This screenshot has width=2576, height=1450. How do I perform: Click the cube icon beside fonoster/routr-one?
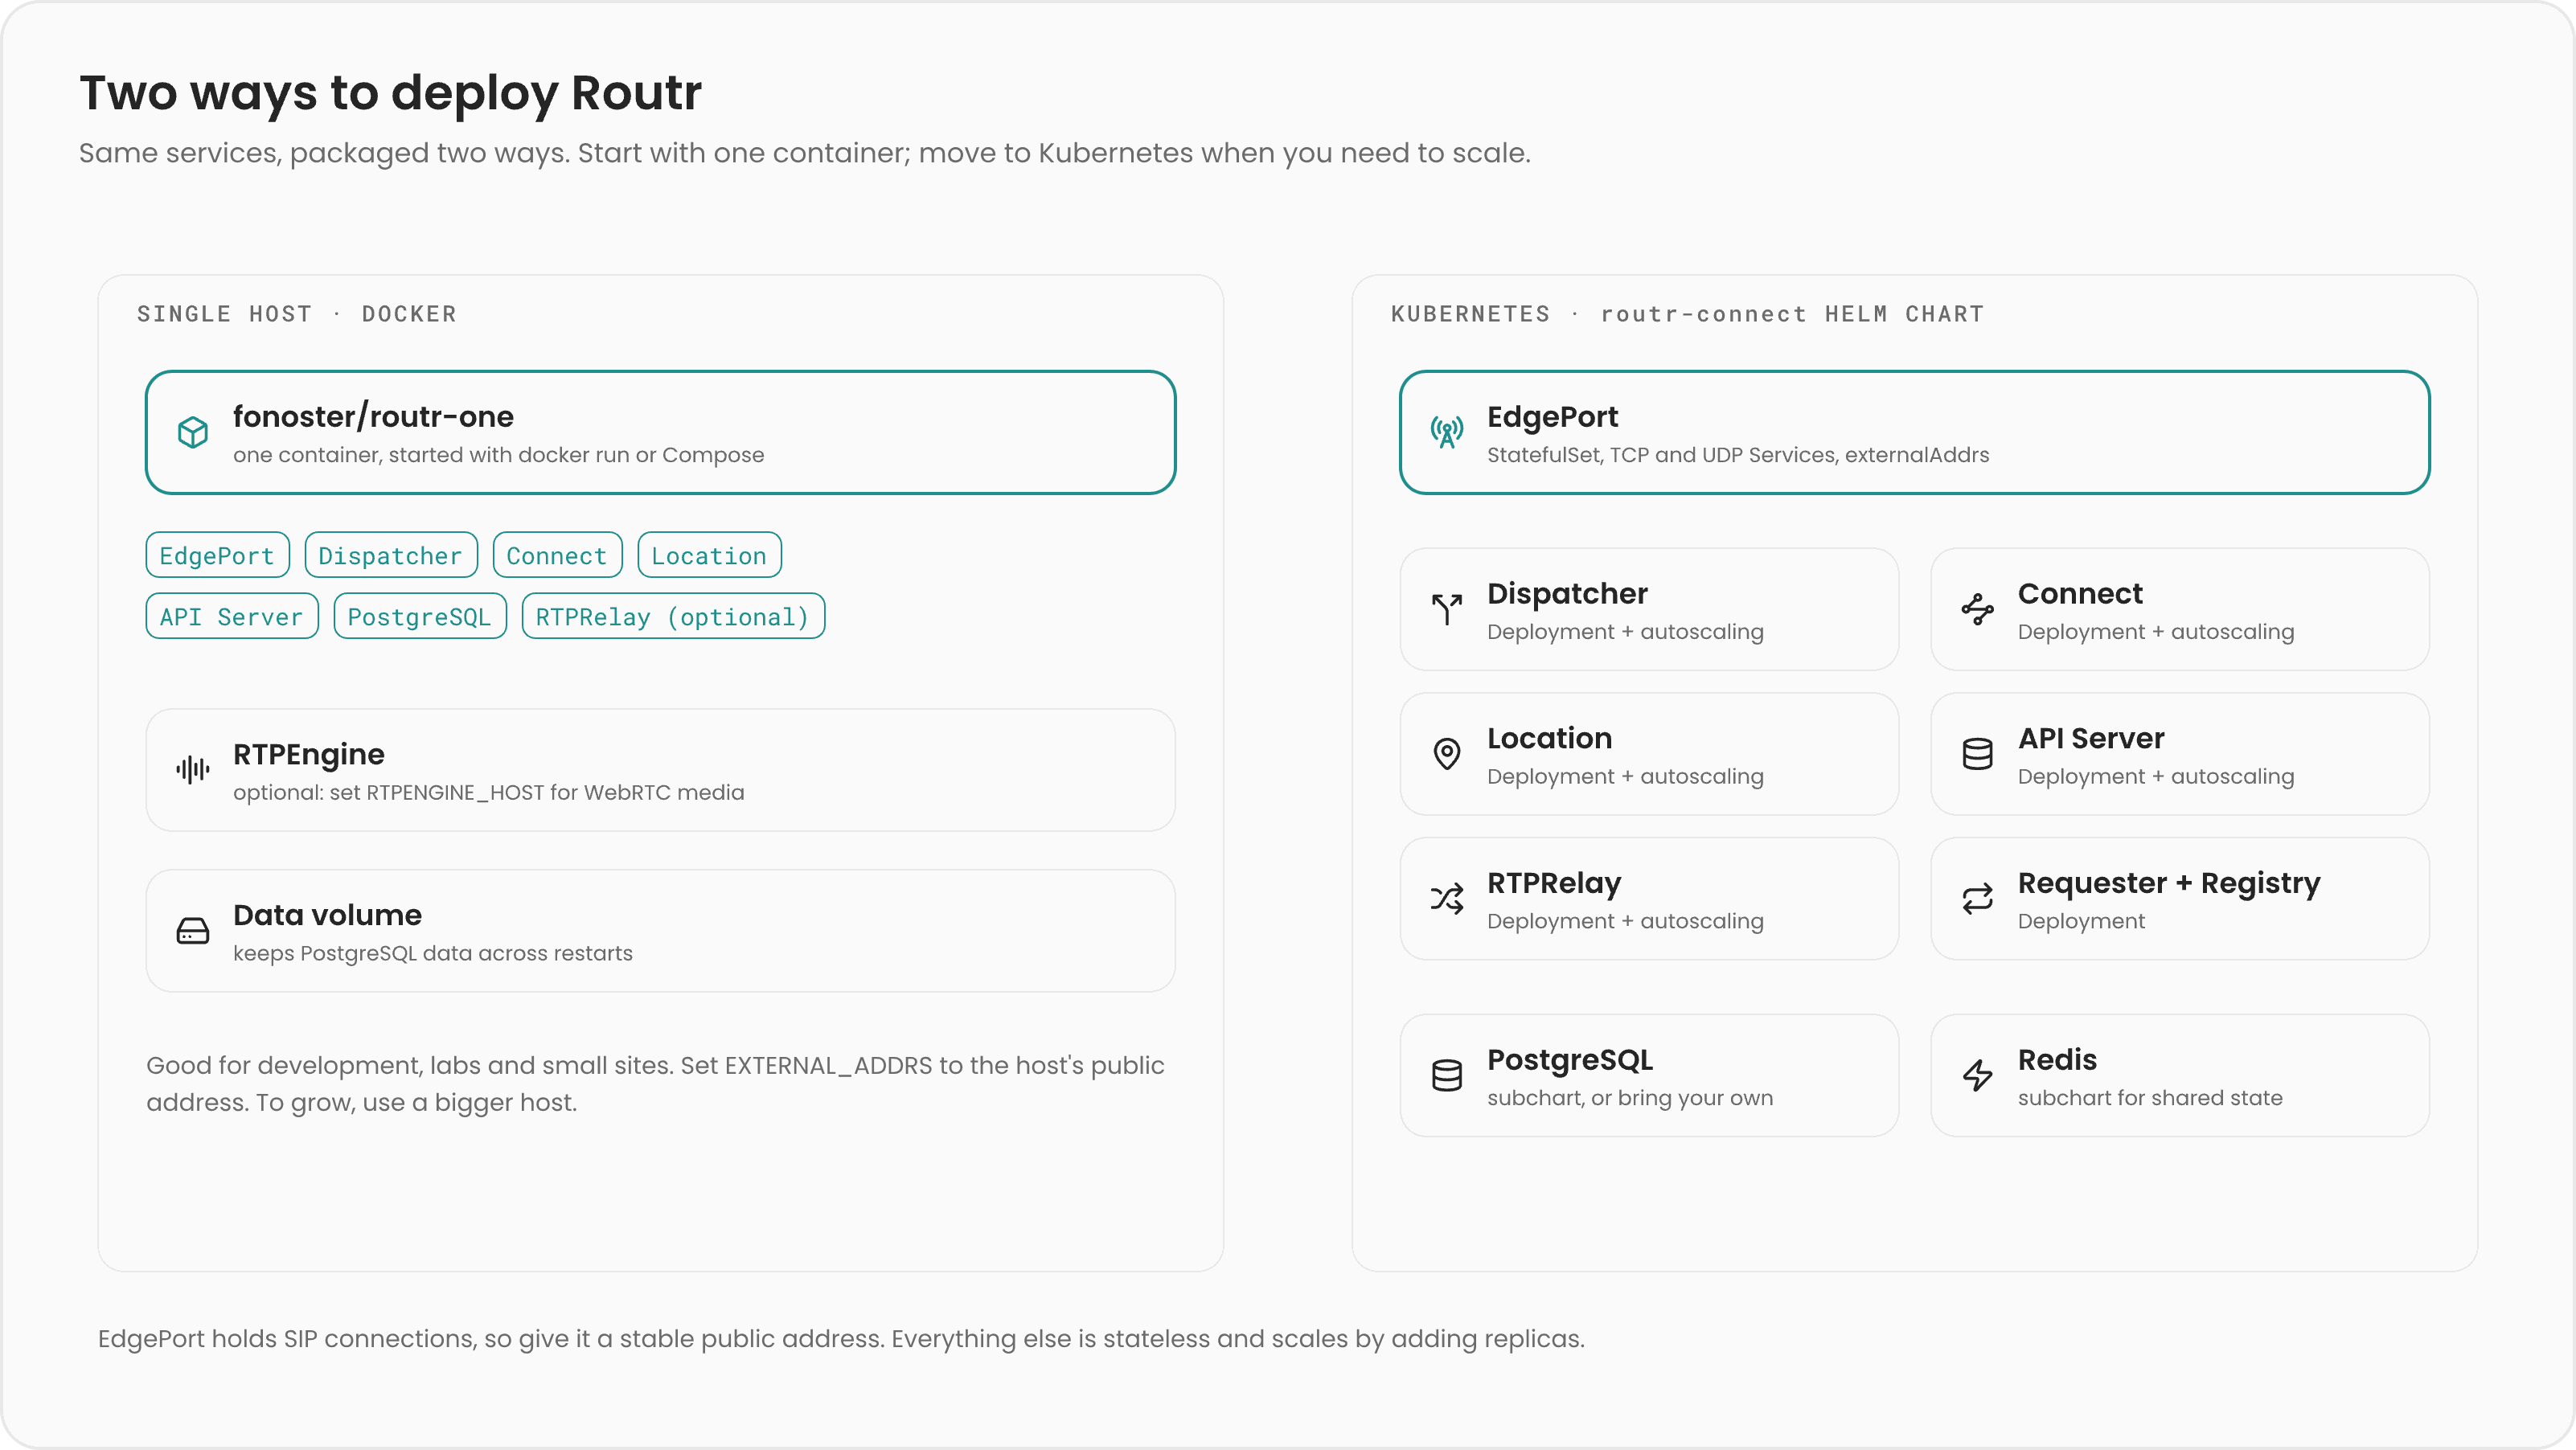click(193, 433)
